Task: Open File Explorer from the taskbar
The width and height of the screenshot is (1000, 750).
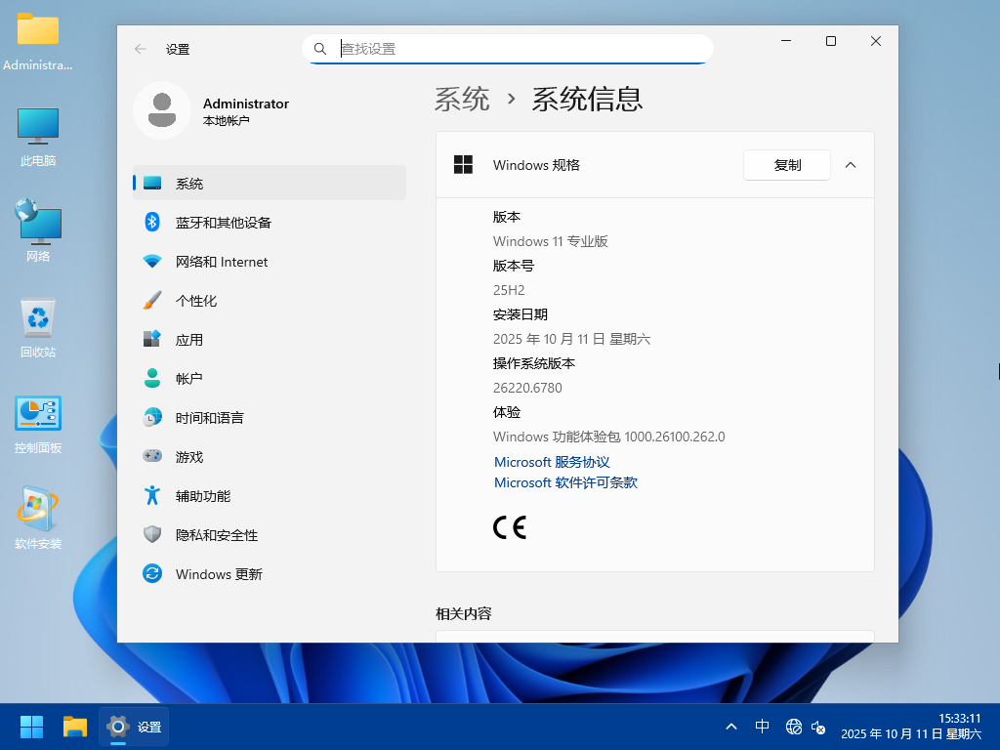Action: [75, 727]
